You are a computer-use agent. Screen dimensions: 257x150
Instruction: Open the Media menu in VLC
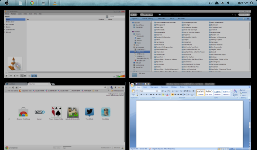7,14
